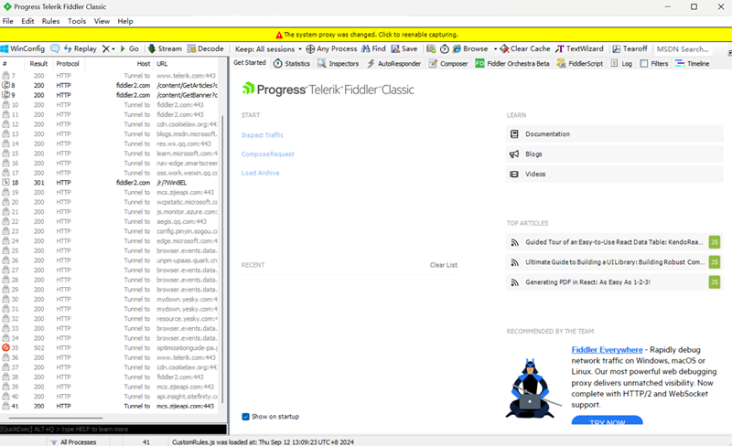
Task: Open the View menu
Action: 102,21
